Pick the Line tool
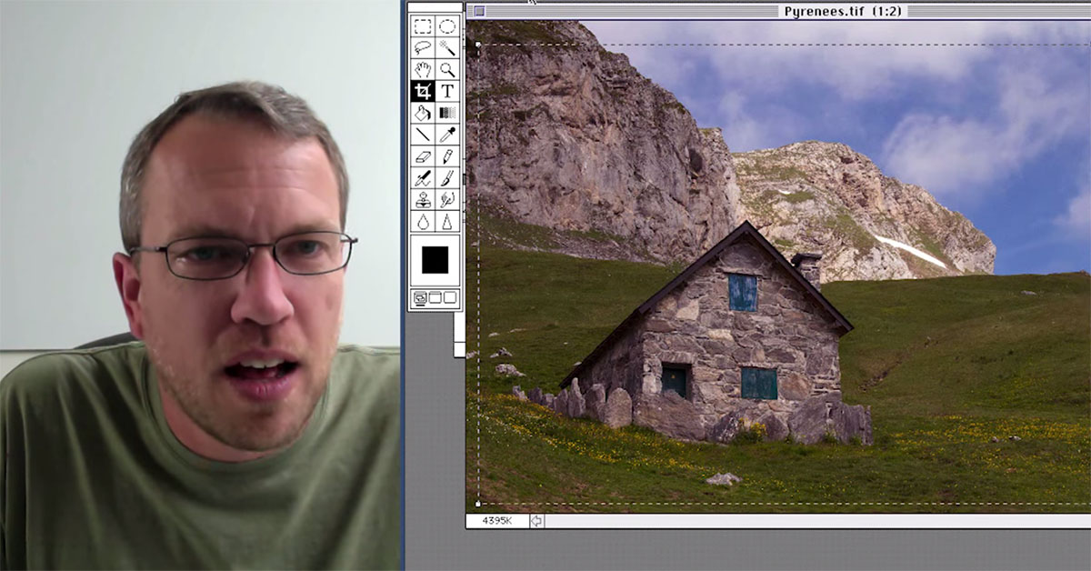This screenshot has width=1091, height=571. click(x=422, y=135)
